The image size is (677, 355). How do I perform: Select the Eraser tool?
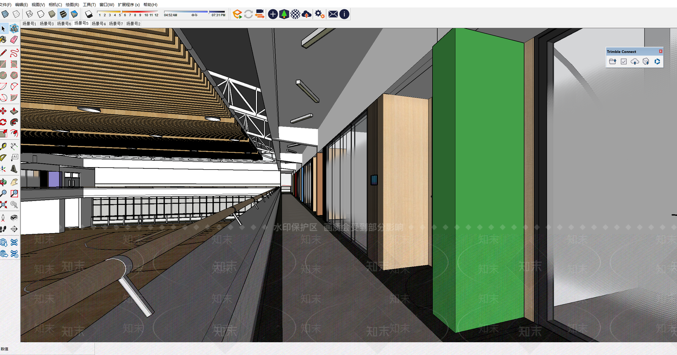tap(14, 40)
